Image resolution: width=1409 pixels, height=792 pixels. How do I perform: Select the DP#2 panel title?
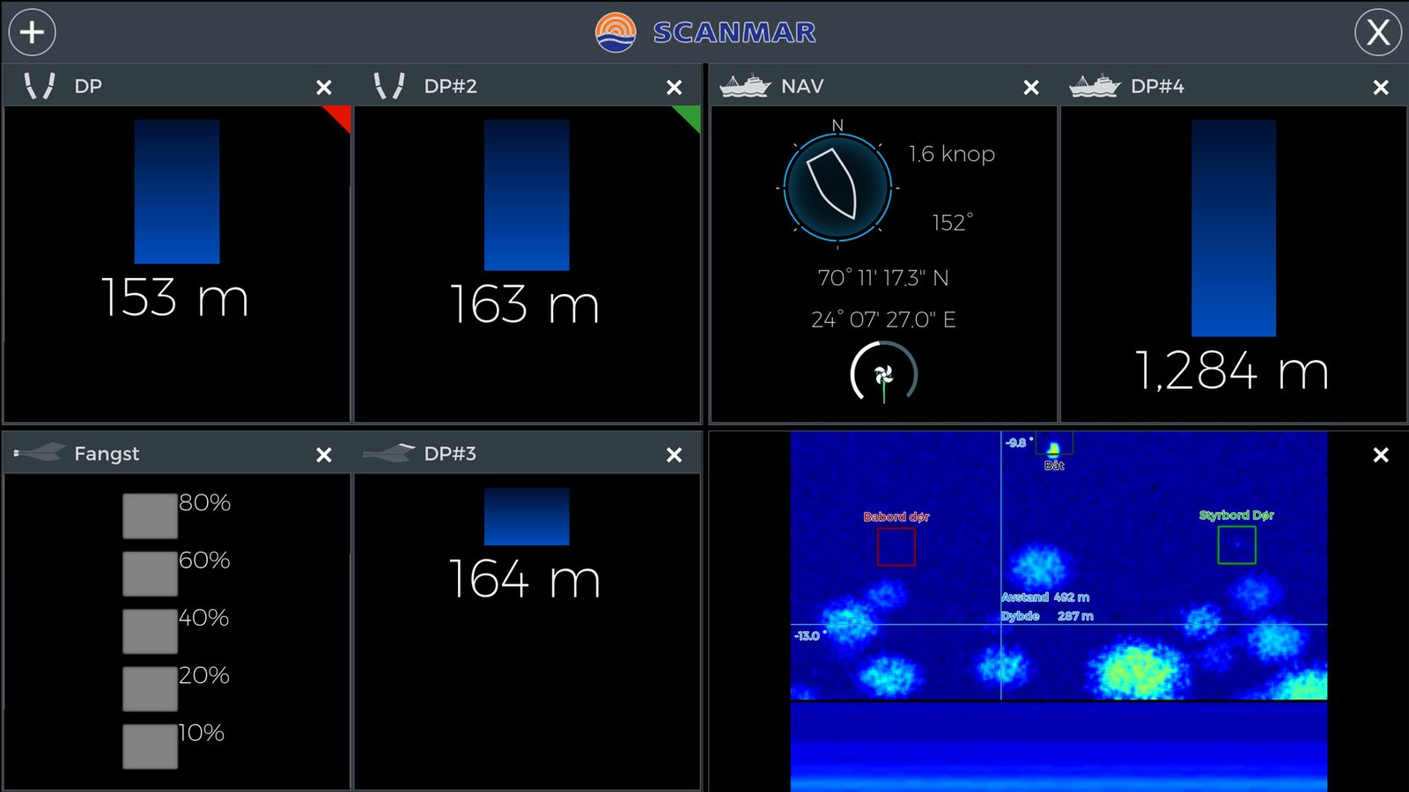pos(450,86)
